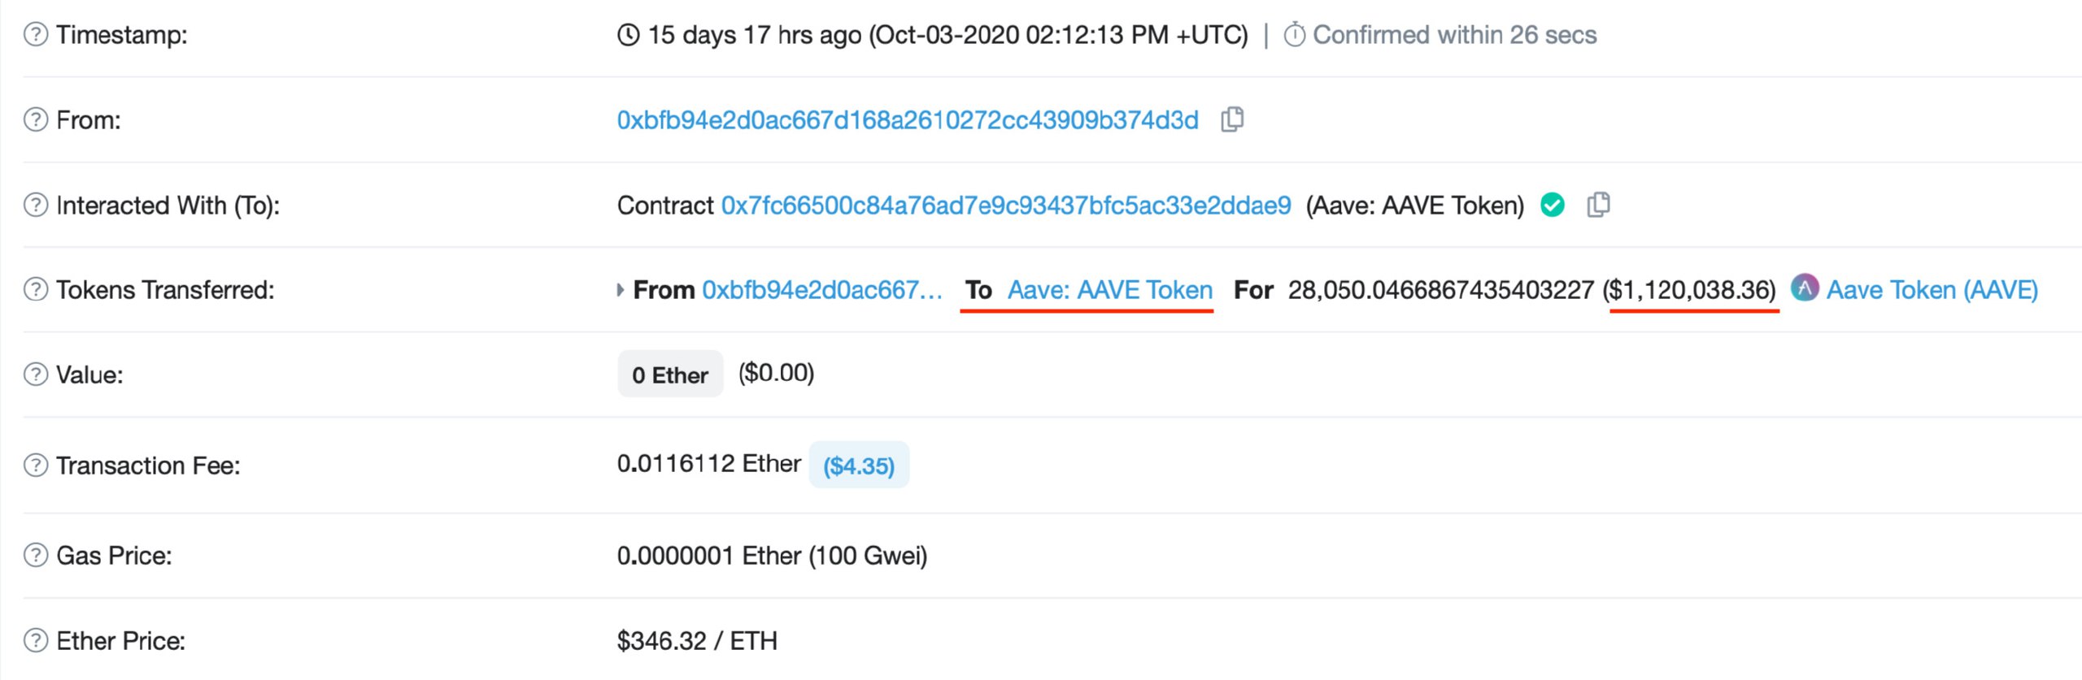Image resolution: width=2082 pixels, height=680 pixels.
Task: Click the help icon beside Ether Price
Action: click(36, 641)
